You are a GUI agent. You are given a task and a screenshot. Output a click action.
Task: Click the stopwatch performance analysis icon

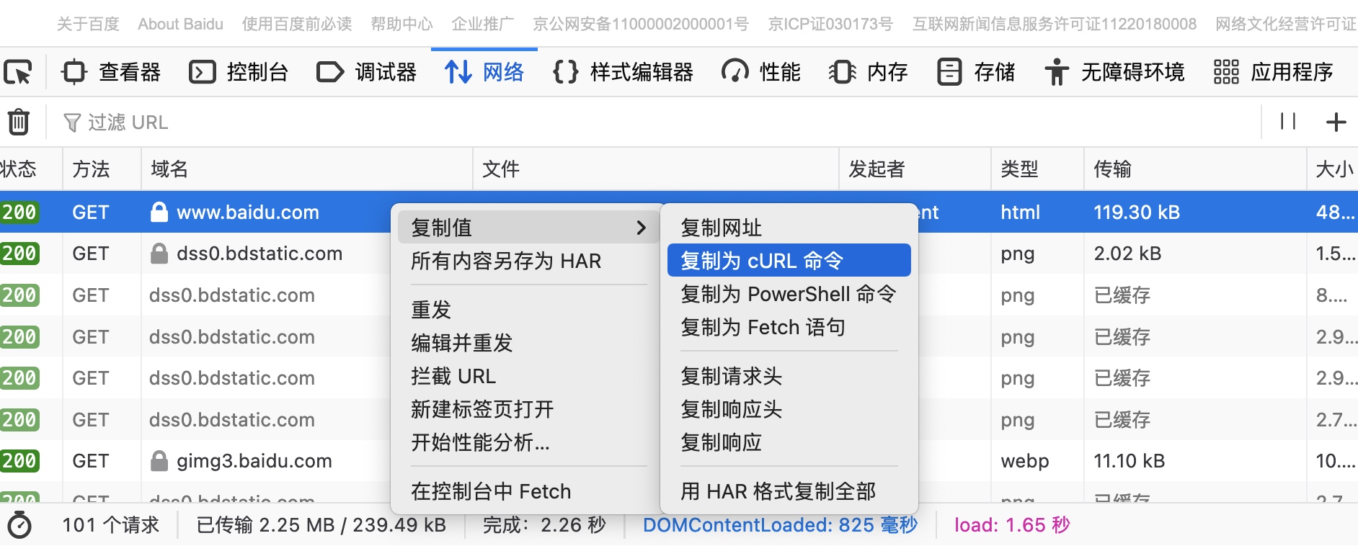click(19, 524)
